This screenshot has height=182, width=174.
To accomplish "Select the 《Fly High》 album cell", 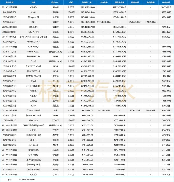I will [33, 155].
